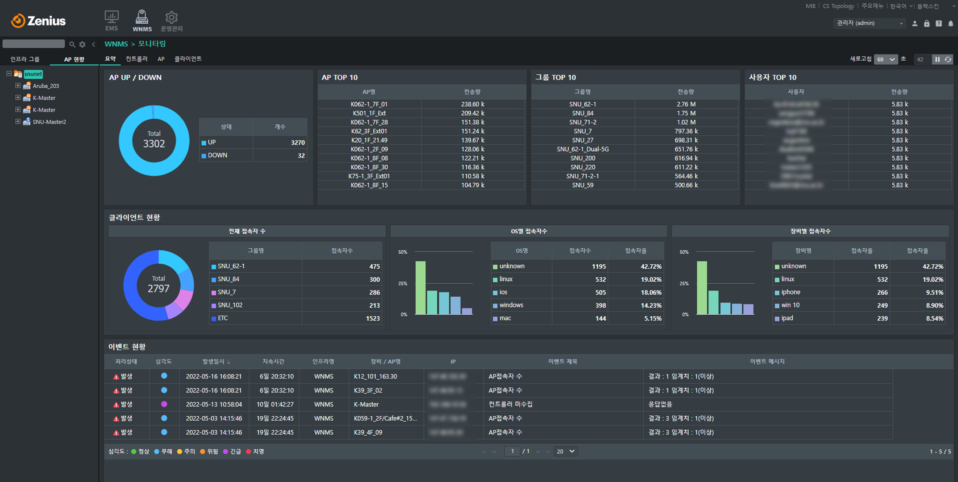958x482 pixels.
Task: Switch to 인프라 그룹 sidebar tab
Action: tap(25, 59)
